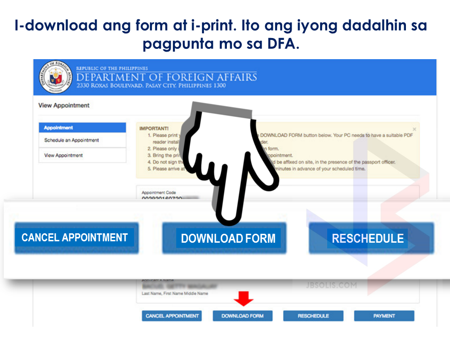Image resolution: width=450 pixels, height=338 pixels.
Task: Click the Republic of the Philippines text
Action: (112, 69)
